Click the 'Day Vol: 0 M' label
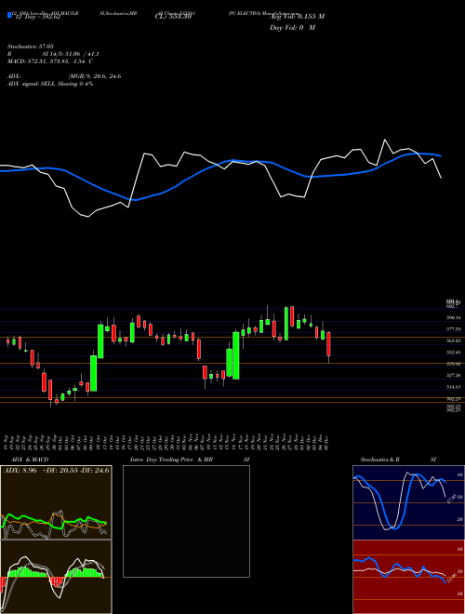465x614 pixels. (292, 28)
